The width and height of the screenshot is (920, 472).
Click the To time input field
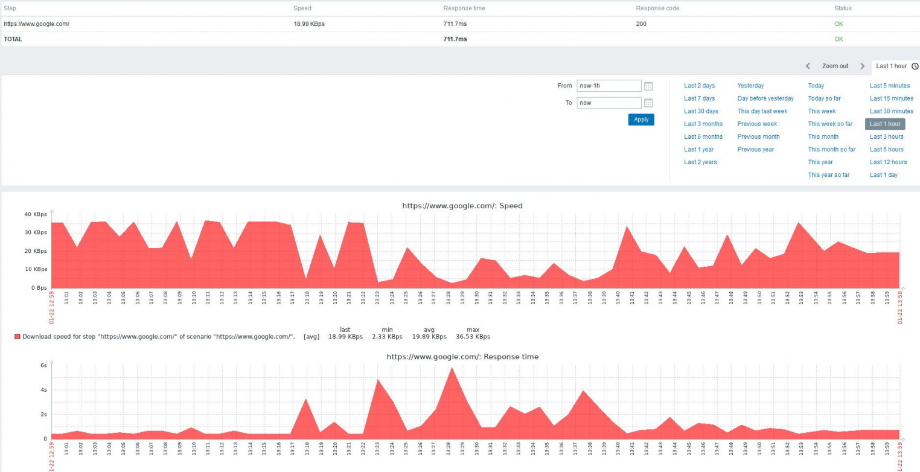coord(609,103)
